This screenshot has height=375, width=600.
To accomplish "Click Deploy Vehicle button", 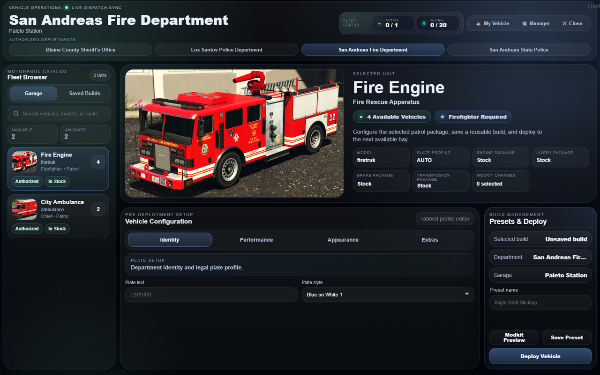I will click(540, 356).
